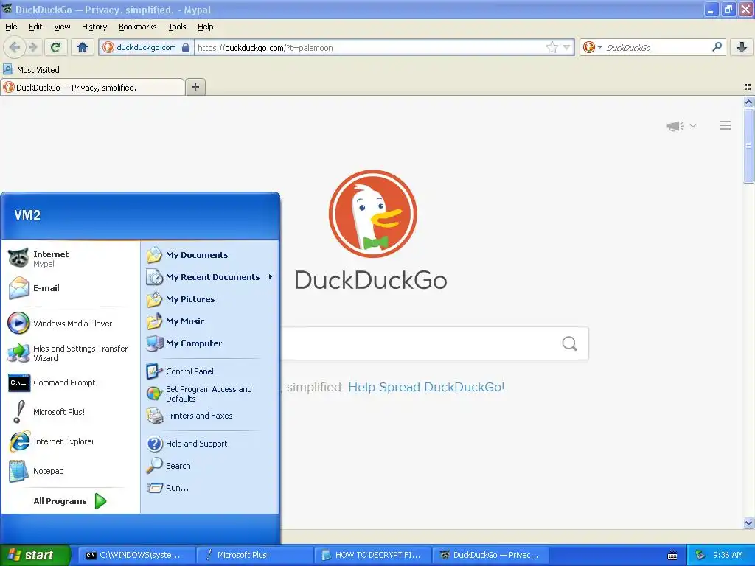This screenshot has width=755, height=566.
Task: Click the page scrollbar up arrow
Action: [x=748, y=102]
